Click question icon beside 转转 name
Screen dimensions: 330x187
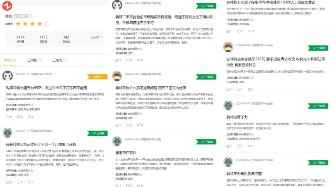pyautogui.click(x=31, y=16)
